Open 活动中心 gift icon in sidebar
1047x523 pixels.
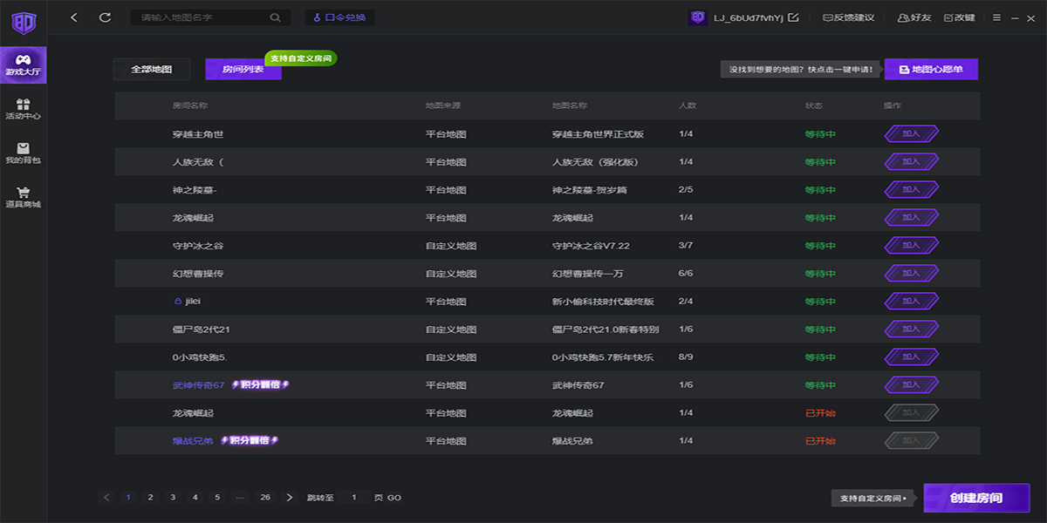click(x=24, y=108)
